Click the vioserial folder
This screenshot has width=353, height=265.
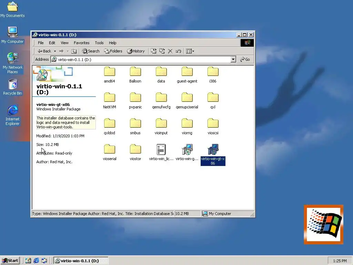pos(109,153)
